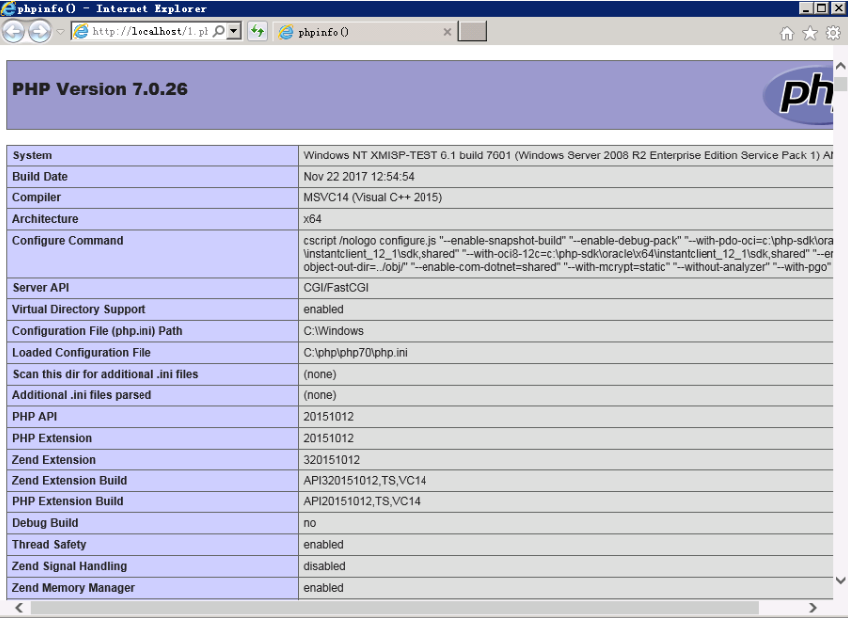Image resolution: width=848 pixels, height=618 pixels.
Task: Open the Home page icon
Action: pos(786,33)
